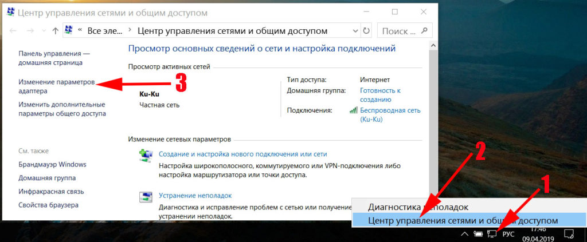Click the Up arrow navigation button
The image size is (587, 242).
(55, 31)
